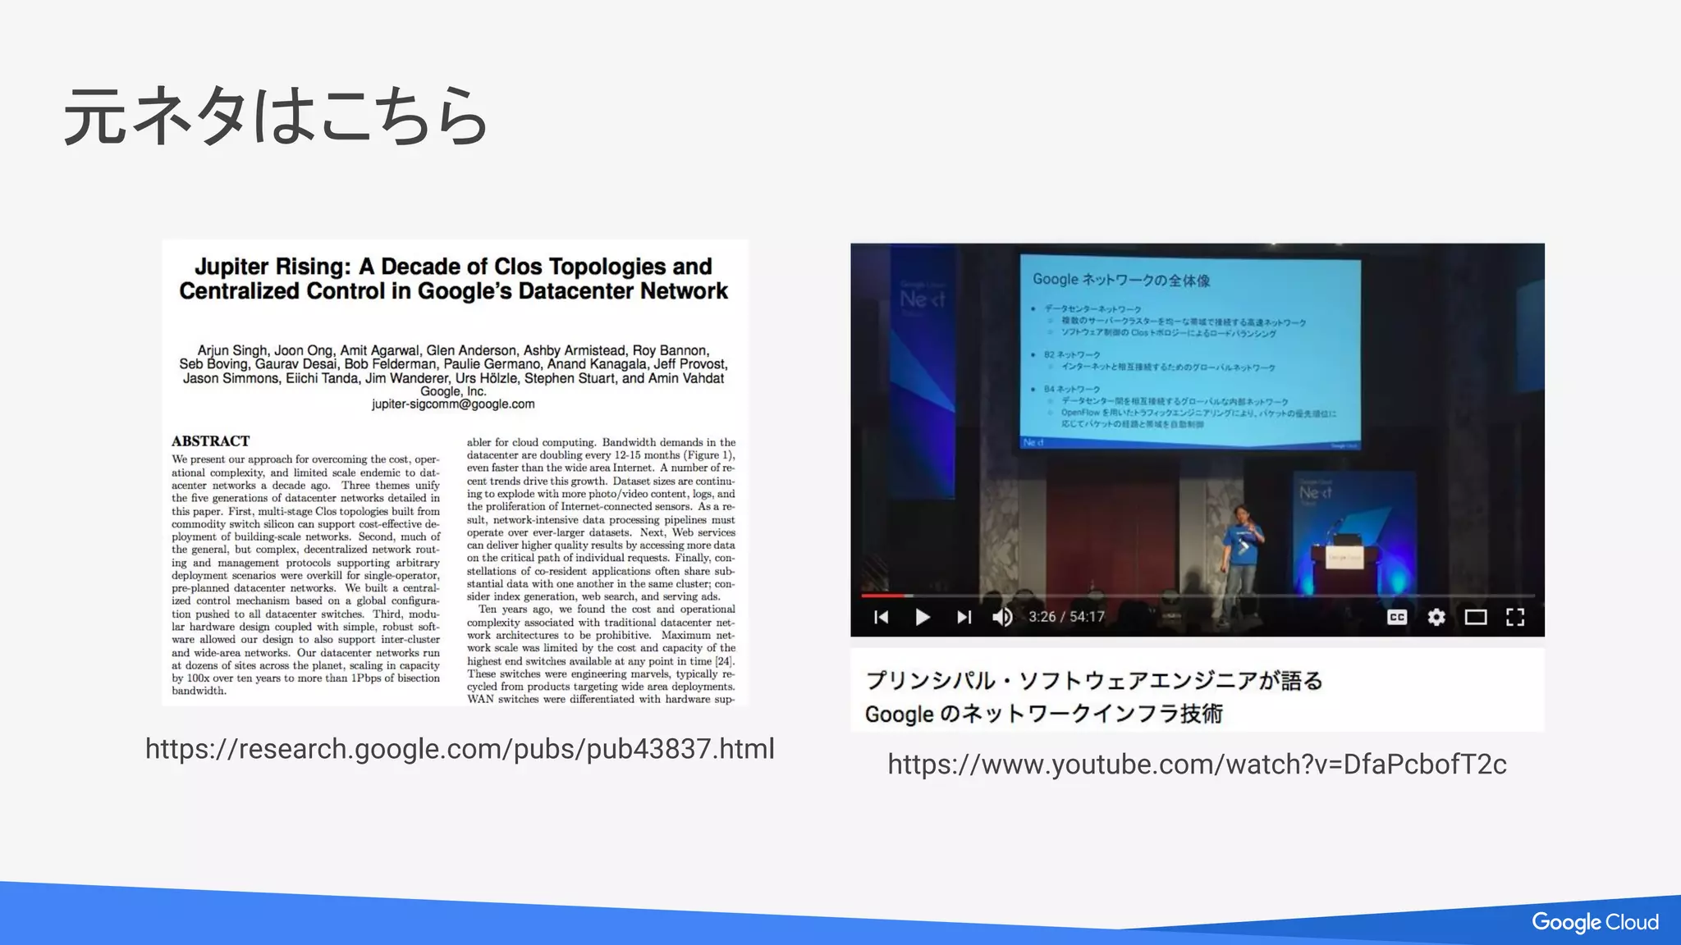The height and width of the screenshot is (945, 1681).
Task: Click the Google Cloud logo
Action: [1595, 922]
